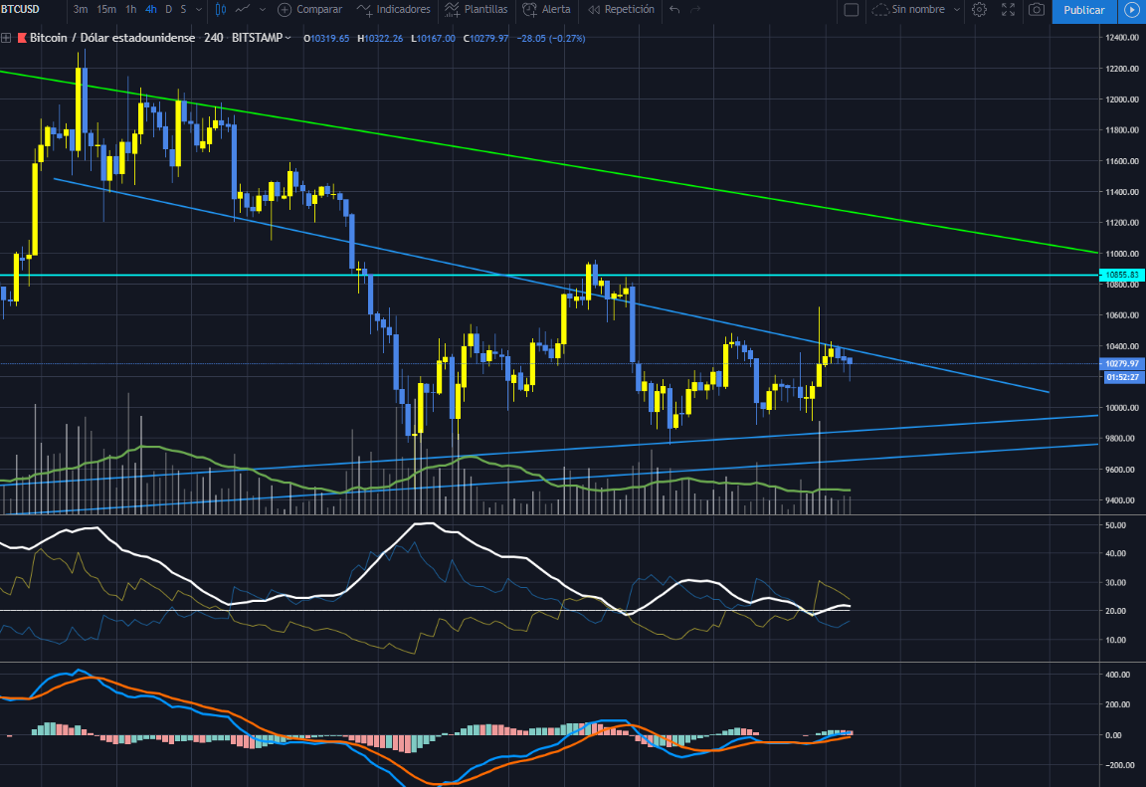Expand the line chart style dropdown arrow
This screenshot has width=1146, height=787.
click(263, 10)
